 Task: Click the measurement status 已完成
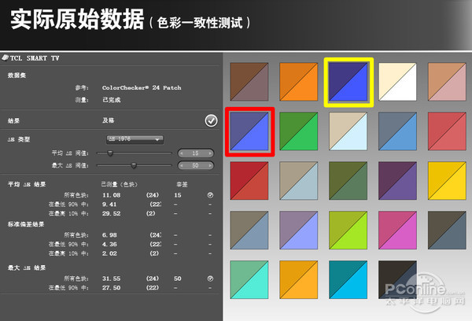click(112, 100)
